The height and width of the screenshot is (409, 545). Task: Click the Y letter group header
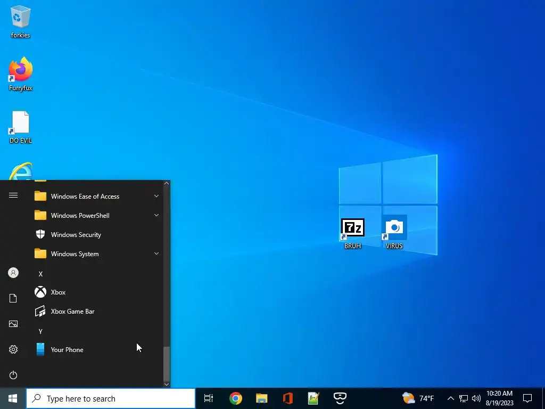click(x=40, y=331)
